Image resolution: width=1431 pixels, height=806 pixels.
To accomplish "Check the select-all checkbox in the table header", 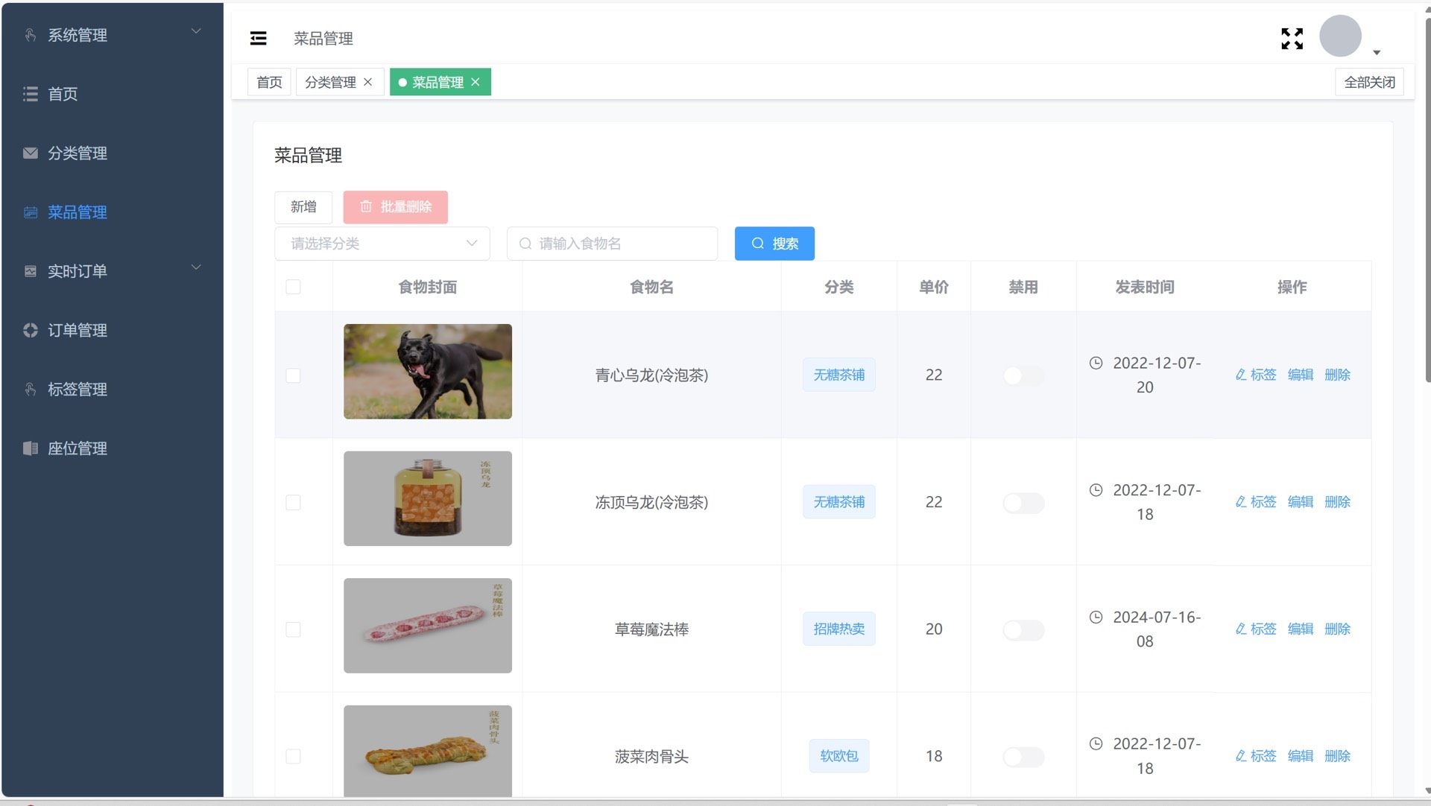I will tap(293, 287).
